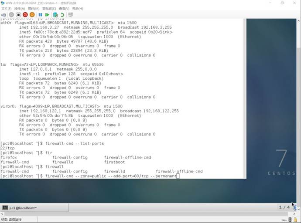Click the lo inet 127.0.0.1 line

(58, 69)
